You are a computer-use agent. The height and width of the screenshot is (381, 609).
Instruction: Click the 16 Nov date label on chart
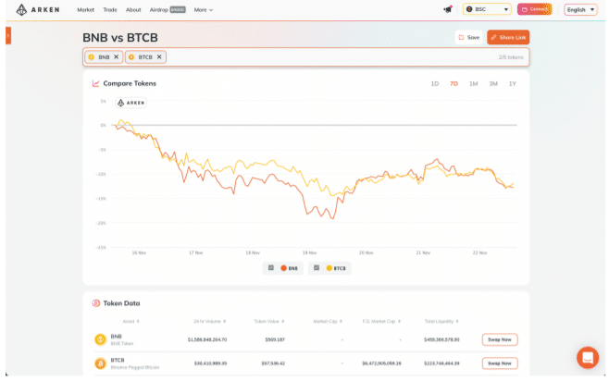[139, 252]
